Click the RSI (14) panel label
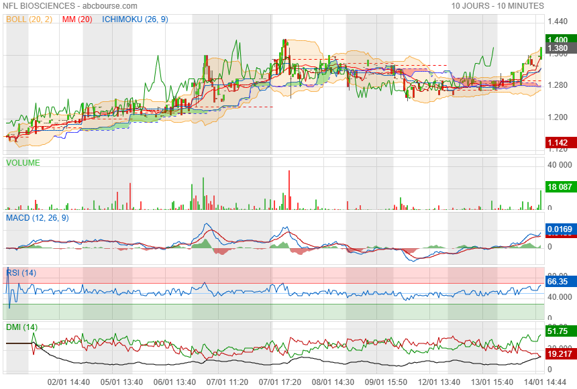The image size is (577, 389). click(21, 273)
